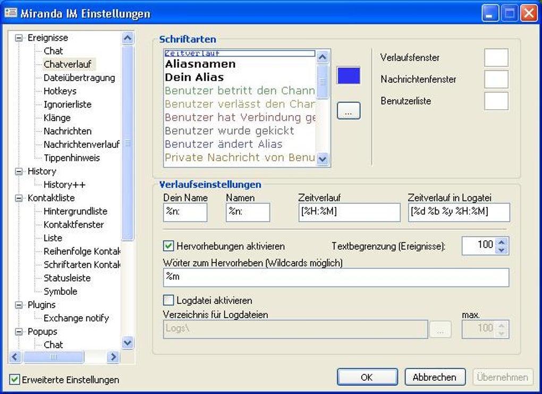
Task: Collapse the Ereignisse tree node
Action: pyautogui.click(x=19, y=38)
